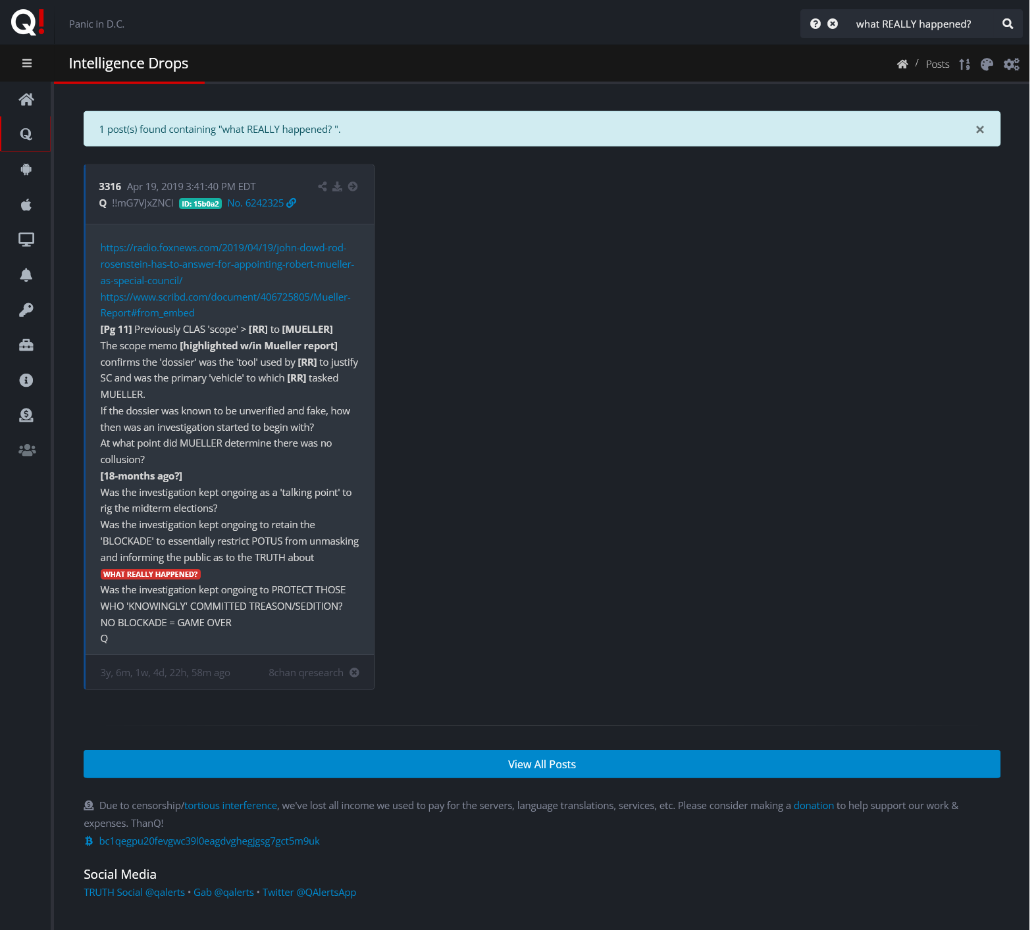1036x936 pixels.
Task: Open post 3316 with arrow icon
Action: [353, 186]
